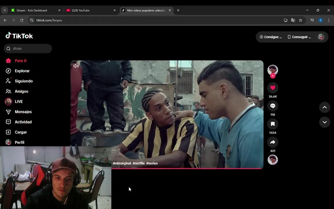Mute the video with speaker icon
334x209 pixels.
[76, 66]
